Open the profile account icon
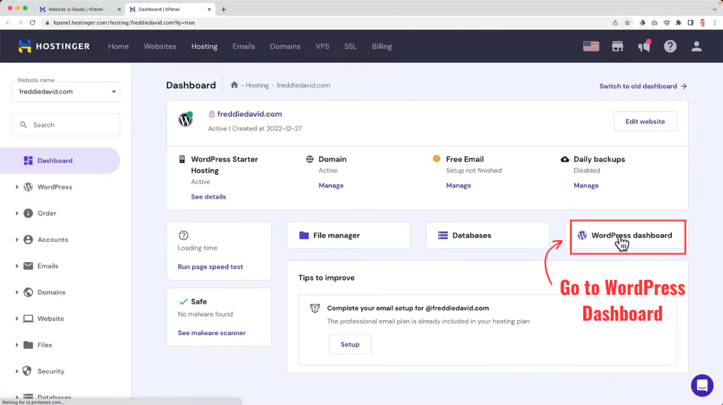 (696, 46)
